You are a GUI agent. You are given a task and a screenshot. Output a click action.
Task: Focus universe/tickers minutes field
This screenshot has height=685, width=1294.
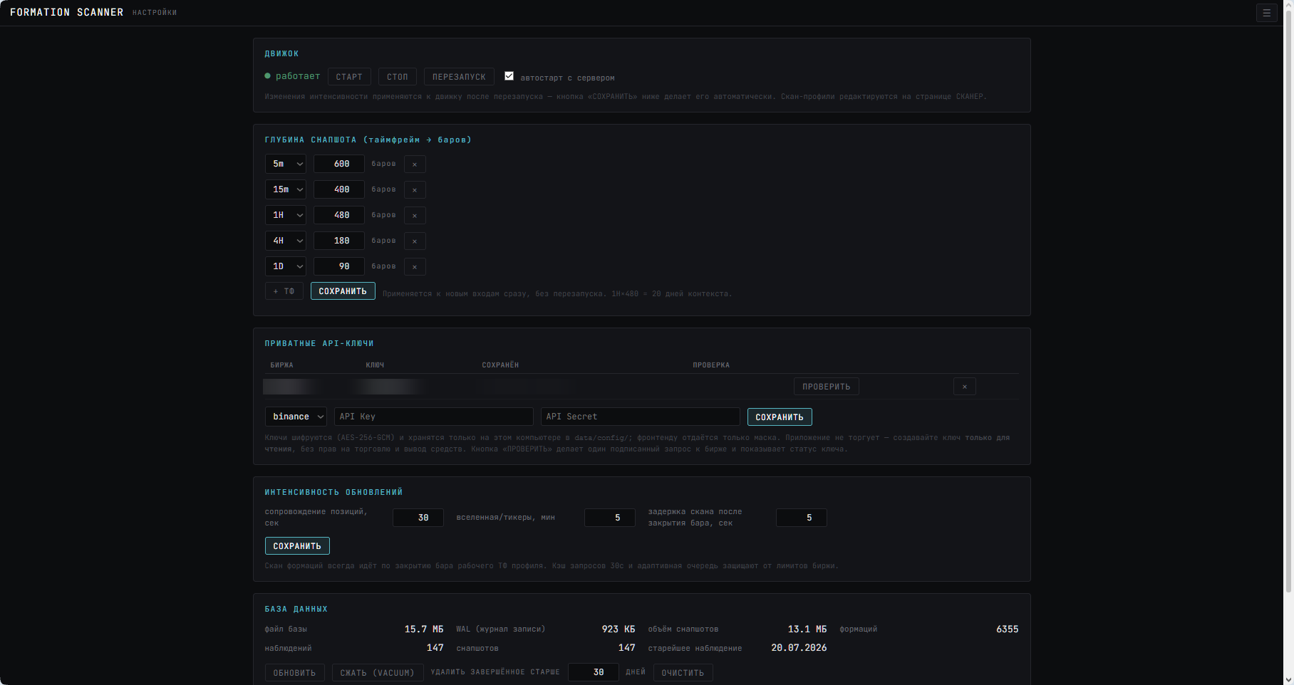click(x=610, y=518)
